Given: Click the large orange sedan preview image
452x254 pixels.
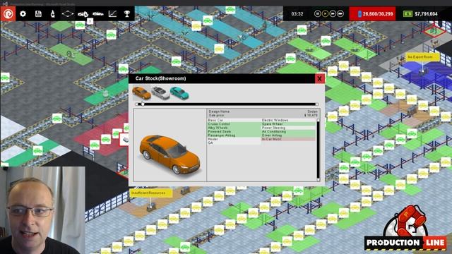Looking at the screenshot, I should 169,155.
